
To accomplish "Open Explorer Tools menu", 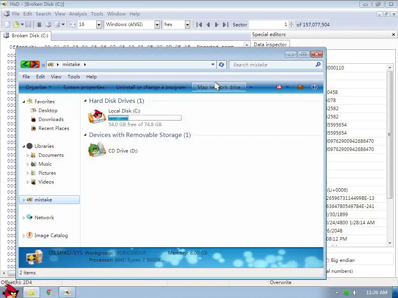I will click(x=73, y=77).
